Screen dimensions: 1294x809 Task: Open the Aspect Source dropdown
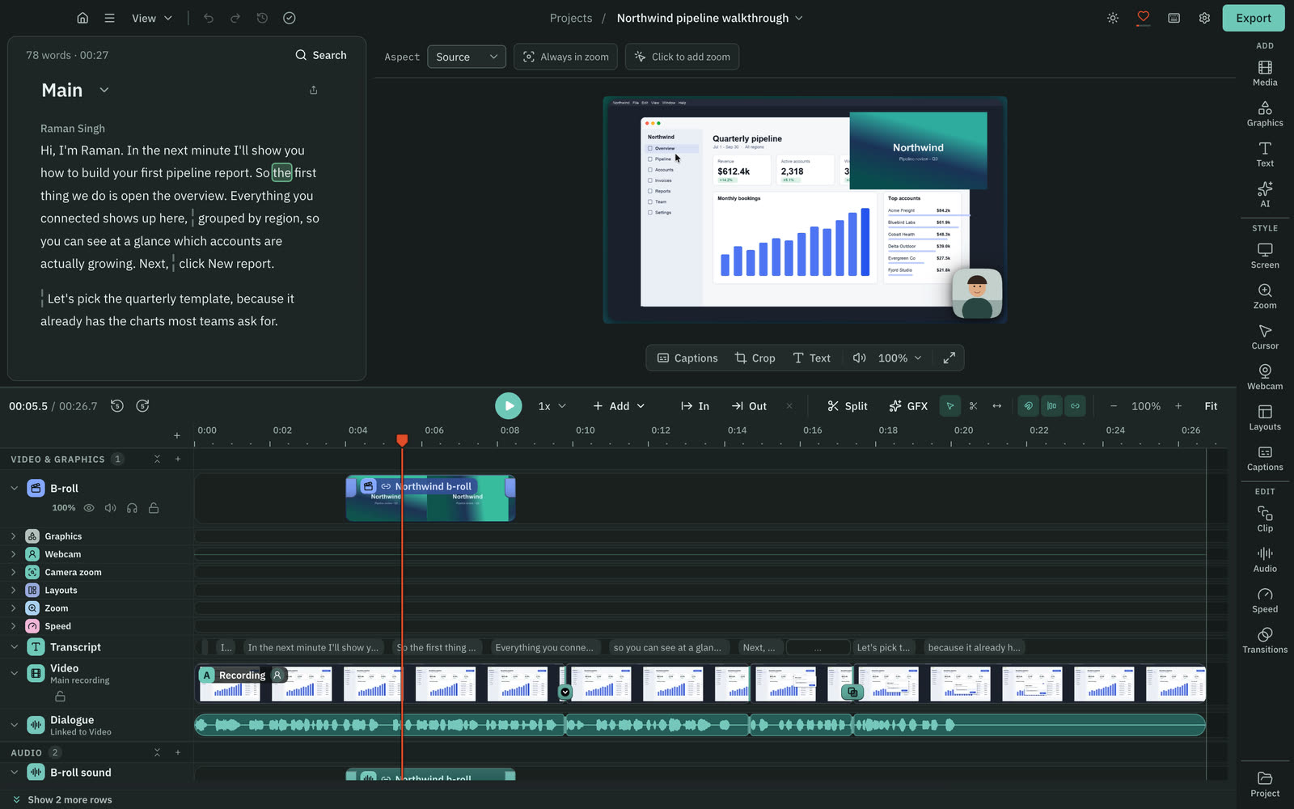click(467, 57)
